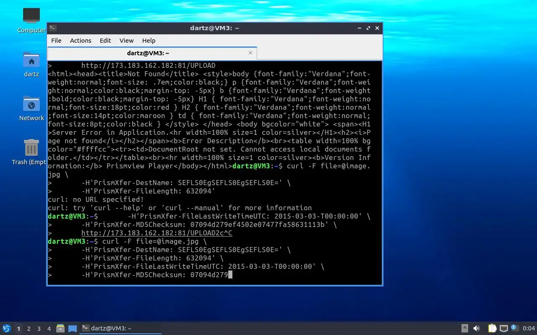The image size is (537, 335).
Task: Click the wired network tray icon
Action: pos(503,328)
